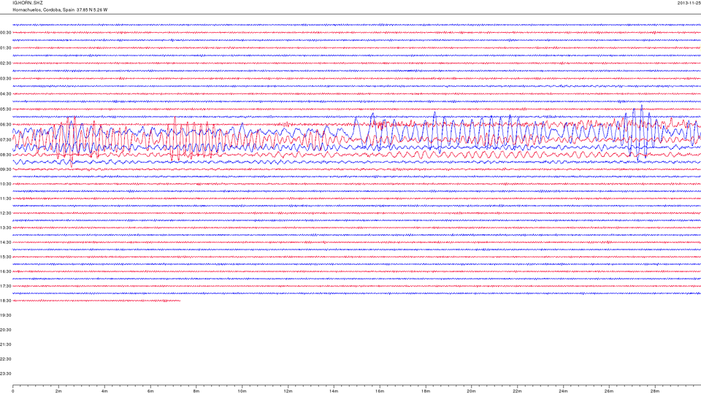This screenshot has width=701, height=394.
Task: Select the 23:30 time label
Action: [6, 374]
